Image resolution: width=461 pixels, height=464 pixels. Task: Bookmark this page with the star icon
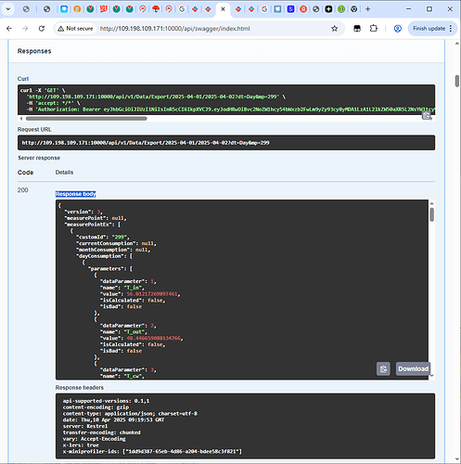click(335, 29)
